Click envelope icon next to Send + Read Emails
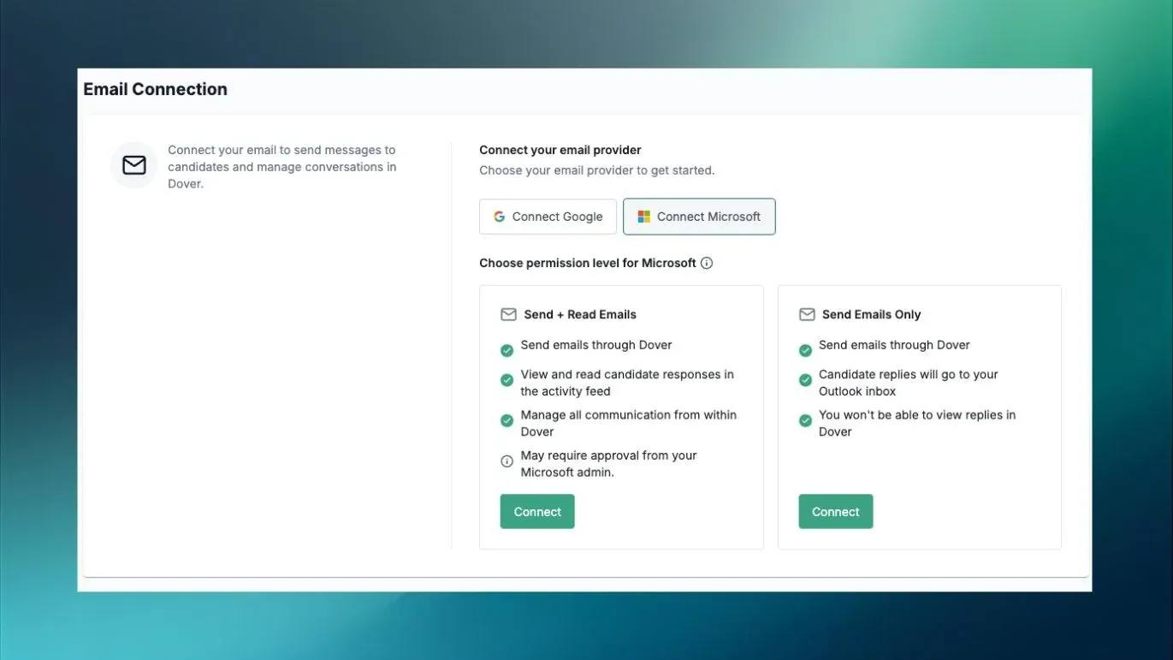 click(x=508, y=315)
